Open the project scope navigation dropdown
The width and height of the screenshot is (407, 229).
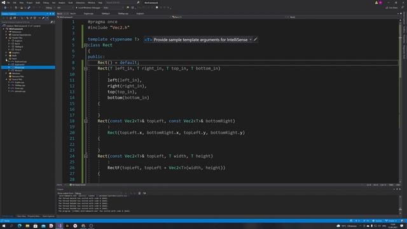point(113,17)
